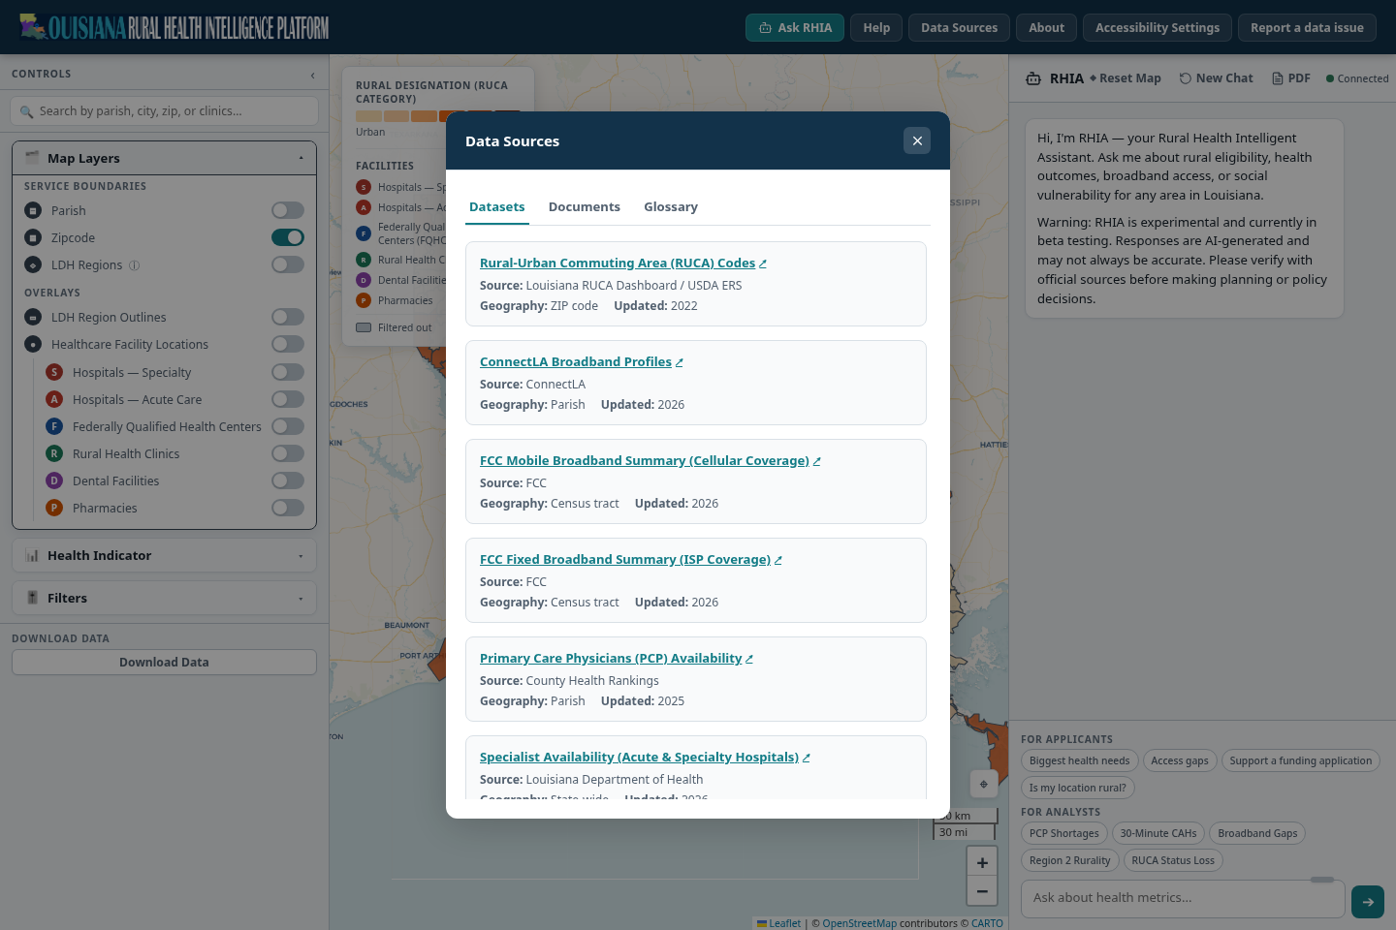The image size is (1396, 930).
Task: Click the Hospitals — Acute Care 'A' icon in Map Layers
Action: 54,399
